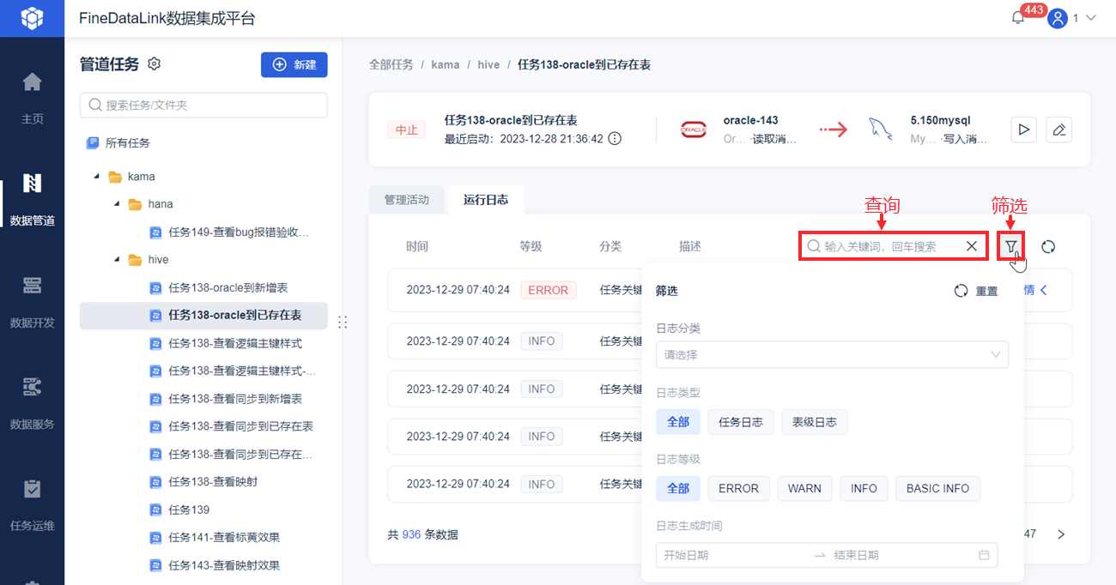The height and width of the screenshot is (585, 1116).
Task: Select highlighted 任务138-oracle到已存在表 in tree
Action: pos(203,316)
